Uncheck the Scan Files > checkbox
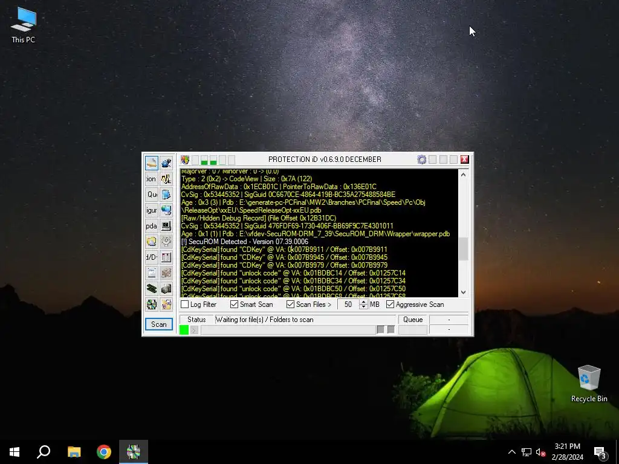The height and width of the screenshot is (464, 619). pos(291,304)
